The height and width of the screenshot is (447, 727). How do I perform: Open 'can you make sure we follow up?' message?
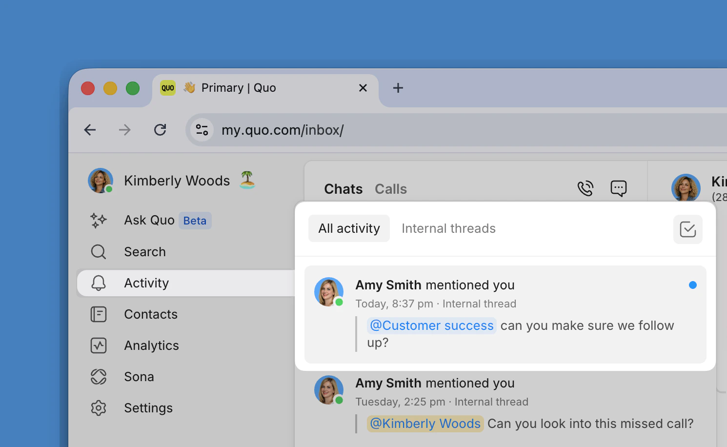click(x=521, y=334)
